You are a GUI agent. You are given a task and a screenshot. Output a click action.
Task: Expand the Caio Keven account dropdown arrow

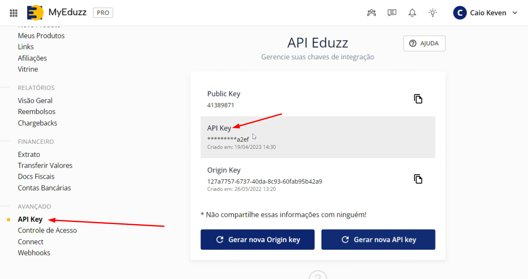tap(514, 13)
